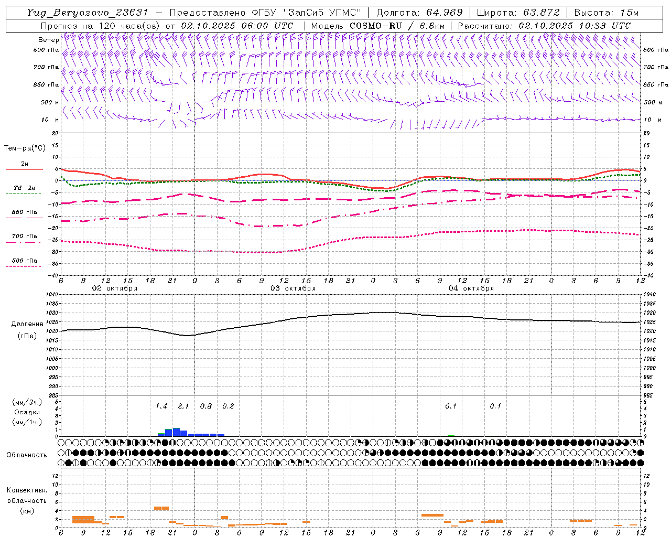Click the Давление pressure panel label
Viewport: 671px width, 537px height.
pos(27,324)
